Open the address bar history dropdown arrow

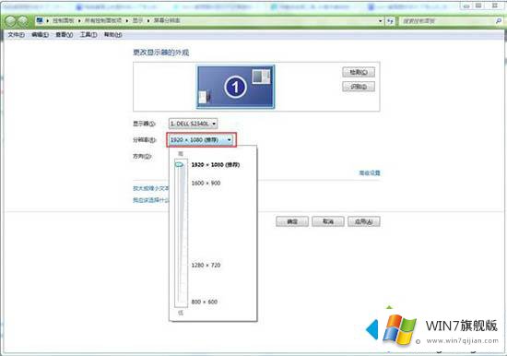pos(381,21)
